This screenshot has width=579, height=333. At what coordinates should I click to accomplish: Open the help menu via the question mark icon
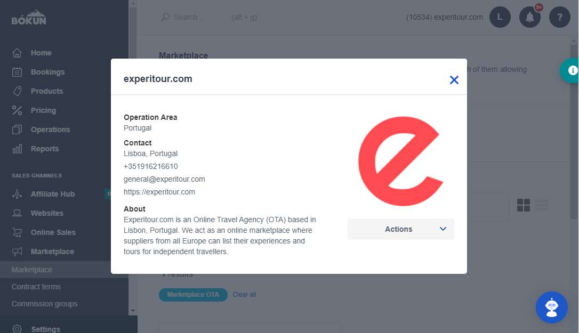pos(560,17)
